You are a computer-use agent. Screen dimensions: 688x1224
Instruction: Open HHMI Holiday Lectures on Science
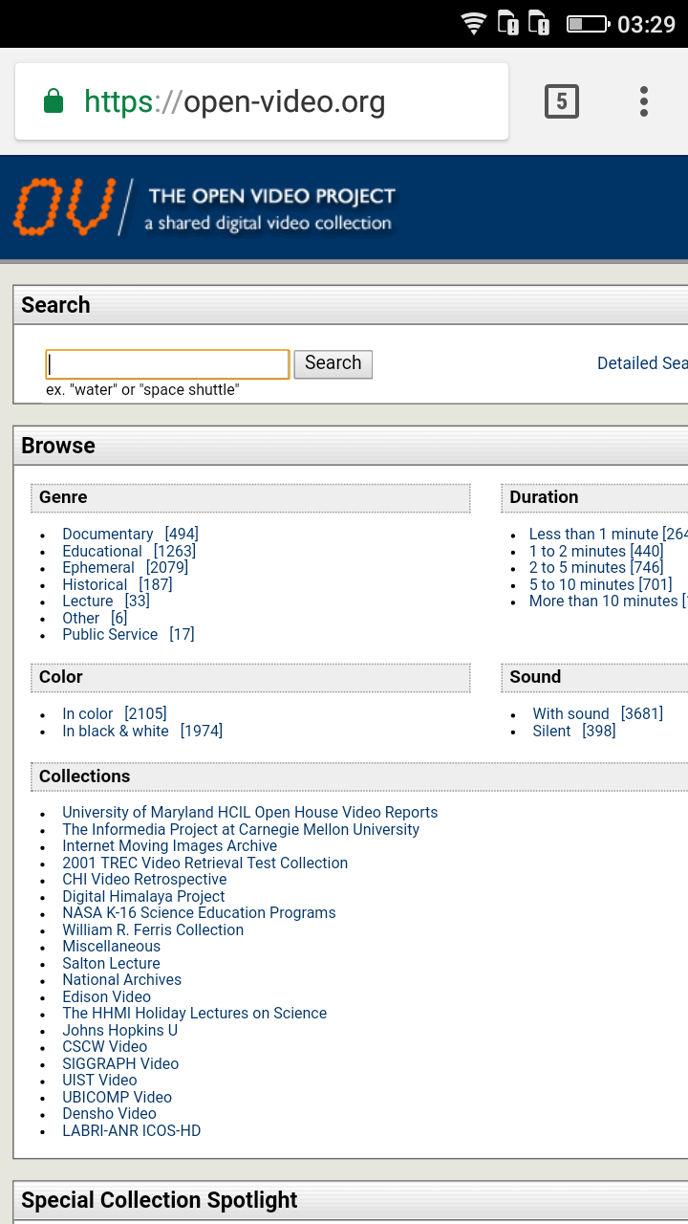click(195, 1013)
